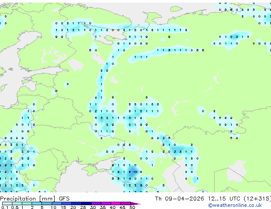Click the 'Th 09-04-2026' forecast date text
This screenshot has height=209, width=271.
click(180, 198)
